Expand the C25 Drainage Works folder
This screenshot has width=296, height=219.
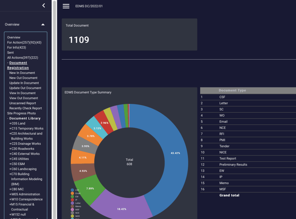(x=25, y=143)
